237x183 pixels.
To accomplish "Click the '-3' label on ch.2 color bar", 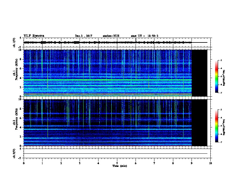I will 221,110.
